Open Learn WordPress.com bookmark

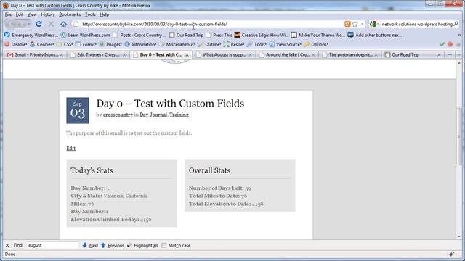tap(86, 35)
